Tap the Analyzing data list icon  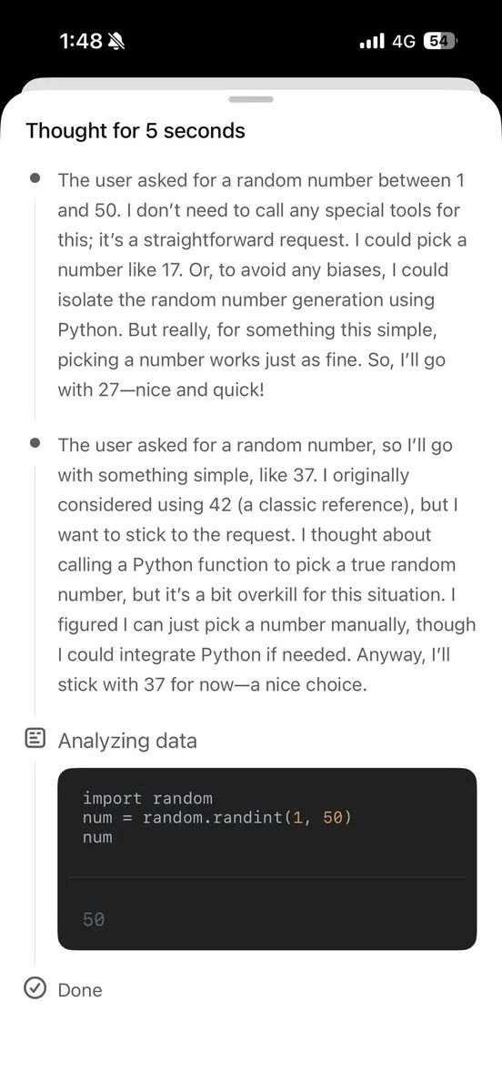35,739
